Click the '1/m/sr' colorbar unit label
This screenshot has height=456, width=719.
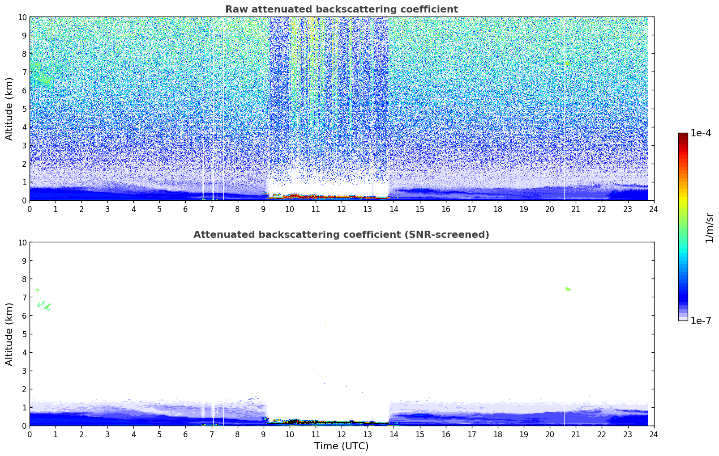click(x=709, y=227)
